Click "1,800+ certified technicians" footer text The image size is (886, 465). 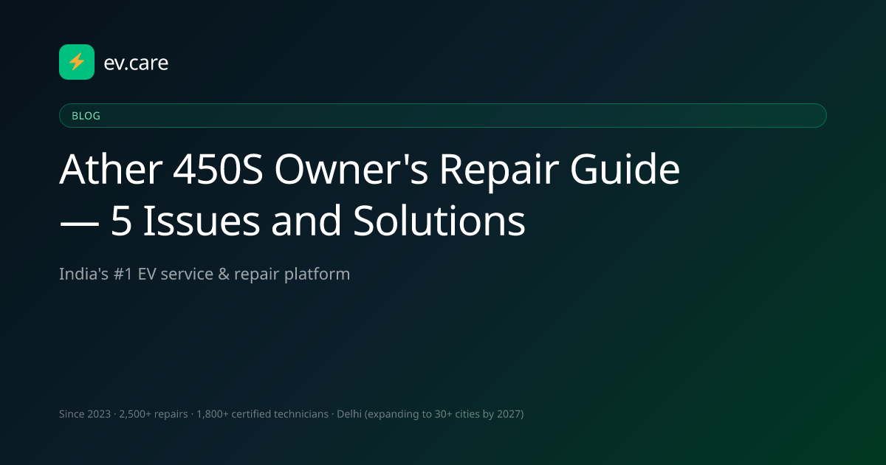point(262,414)
